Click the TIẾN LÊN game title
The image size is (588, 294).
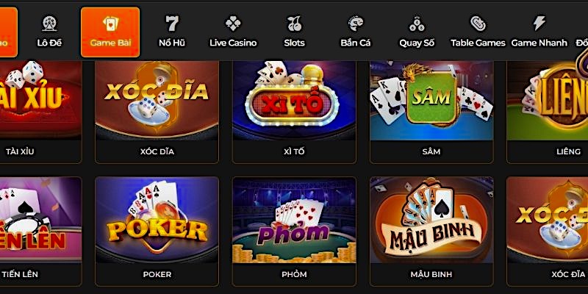coord(19,274)
